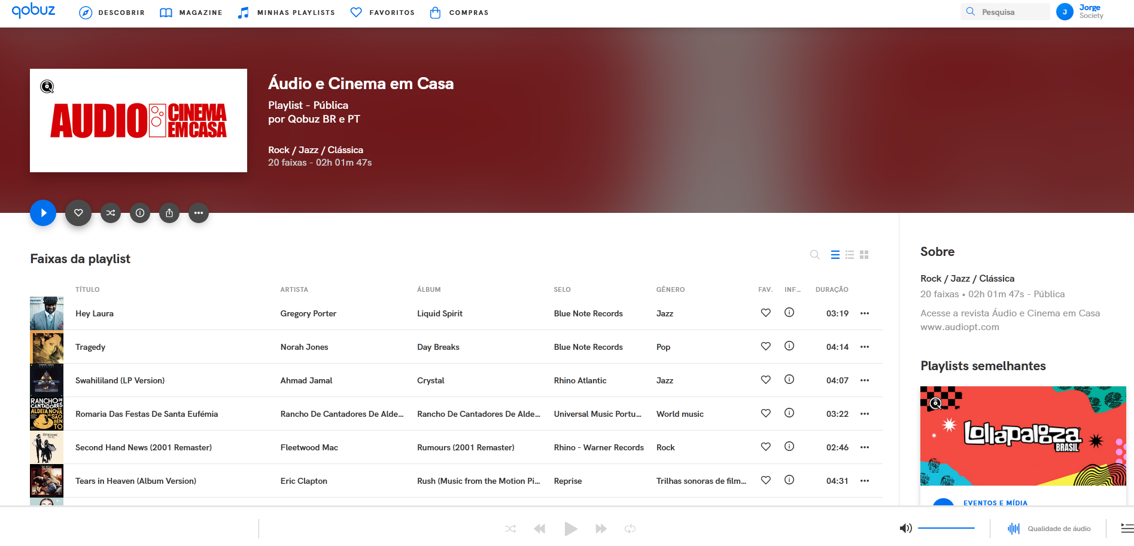Open Compras

click(x=459, y=13)
